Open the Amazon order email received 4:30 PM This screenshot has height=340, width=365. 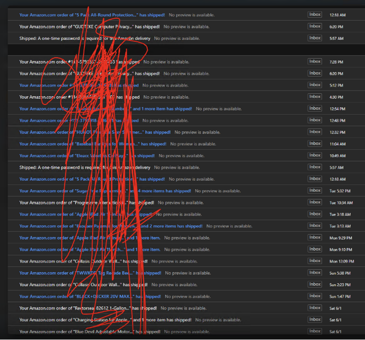pos(79,97)
